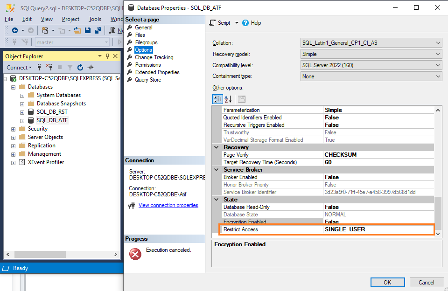Select the General page
Image resolution: width=448 pixels, height=291 pixels.
pos(144,28)
